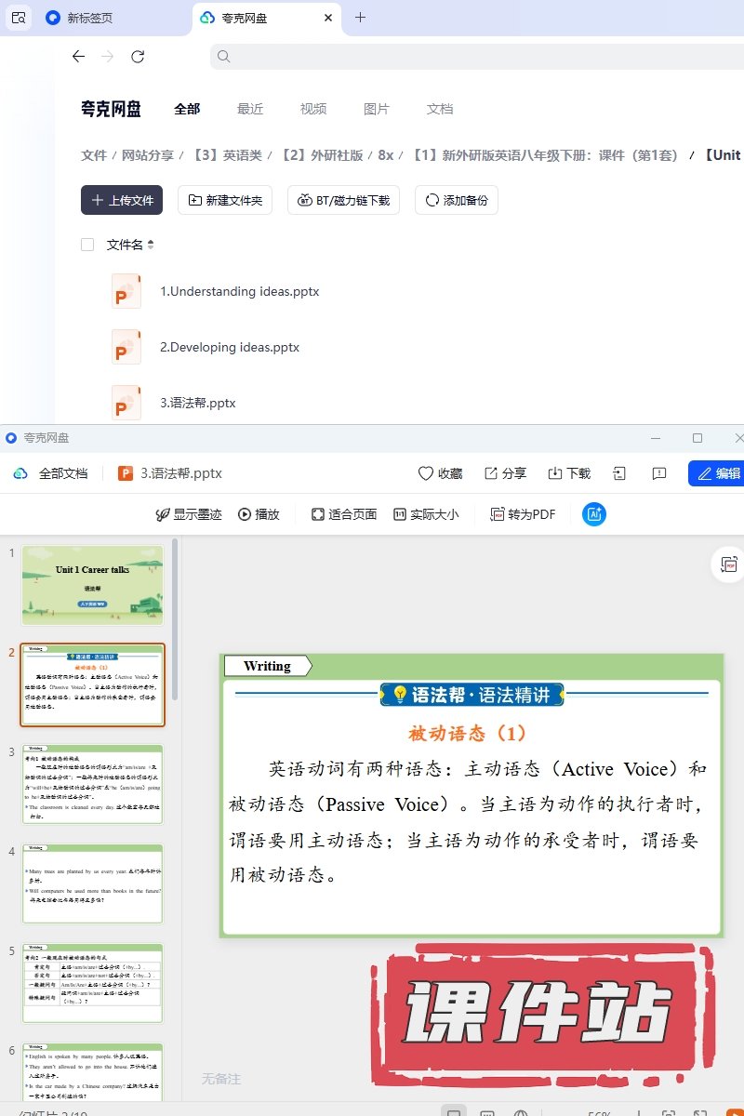Viewport: 744px width, 1116px height.
Task: Click the 下载 download icon
Action: [555, 473]
